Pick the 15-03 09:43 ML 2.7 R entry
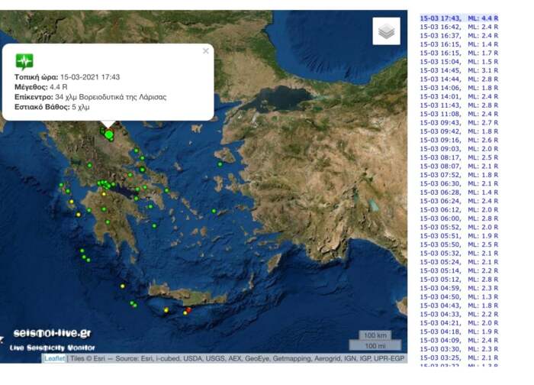534x385 pixels. [x=458, y=122]
